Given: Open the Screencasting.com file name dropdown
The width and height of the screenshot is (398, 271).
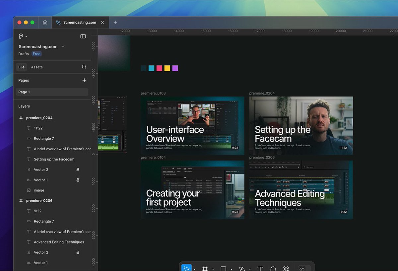Looking at the screenshot, I should coord(63,47).
